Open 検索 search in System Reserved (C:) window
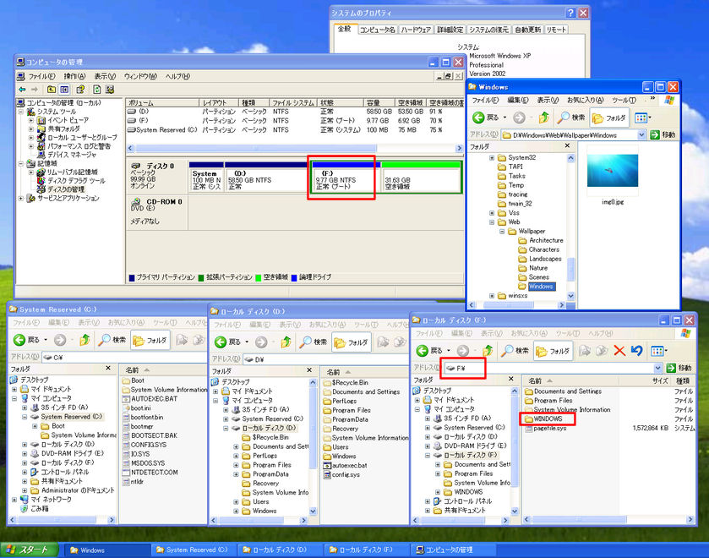Viewport: 709px width, 558px height. 112,340
